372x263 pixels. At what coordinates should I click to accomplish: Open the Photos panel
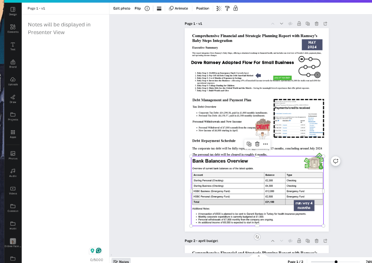pos(13,155)
